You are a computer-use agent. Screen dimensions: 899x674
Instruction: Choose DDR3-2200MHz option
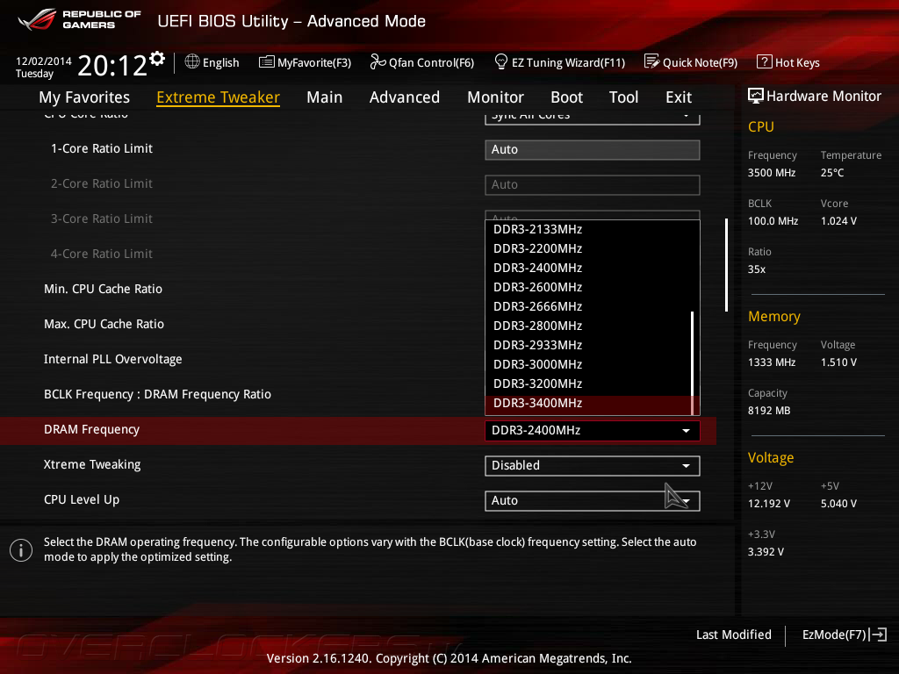coord(588,248)
